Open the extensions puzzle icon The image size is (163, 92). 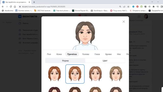click(154, 7)
